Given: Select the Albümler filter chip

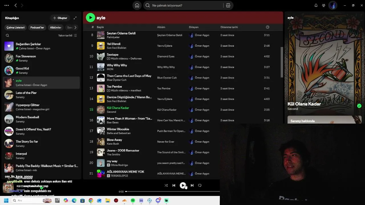Looking at the screenshot, I should 56,28.
